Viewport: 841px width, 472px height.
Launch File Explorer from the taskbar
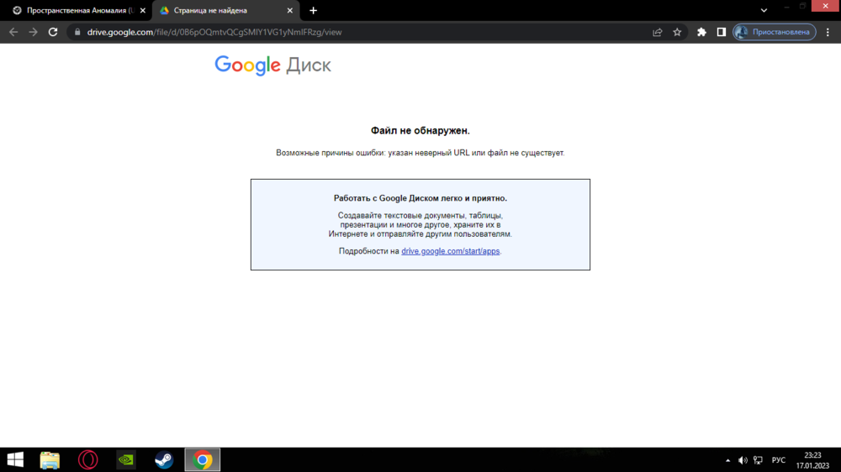pyautogui.click(x=50, y=459)
